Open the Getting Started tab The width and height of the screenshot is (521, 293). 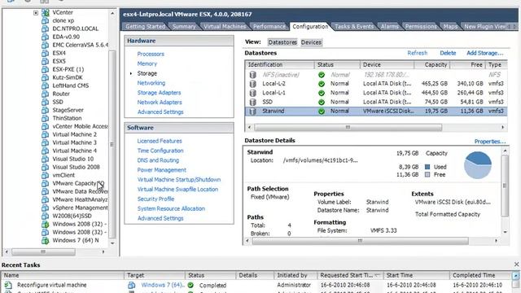coord(145,26)
